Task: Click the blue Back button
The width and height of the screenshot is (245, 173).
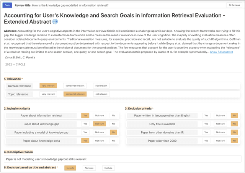Action: [x=7, y=5]
